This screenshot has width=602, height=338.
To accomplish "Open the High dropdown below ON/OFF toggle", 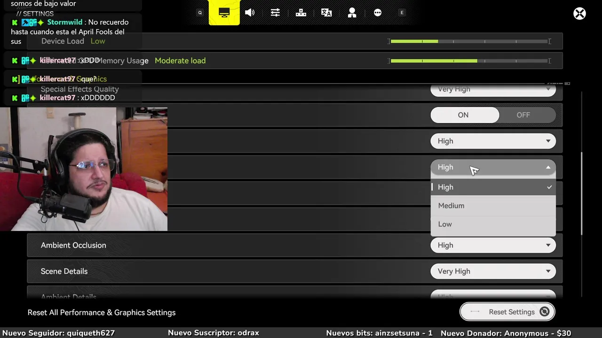I will click(493, 141).
